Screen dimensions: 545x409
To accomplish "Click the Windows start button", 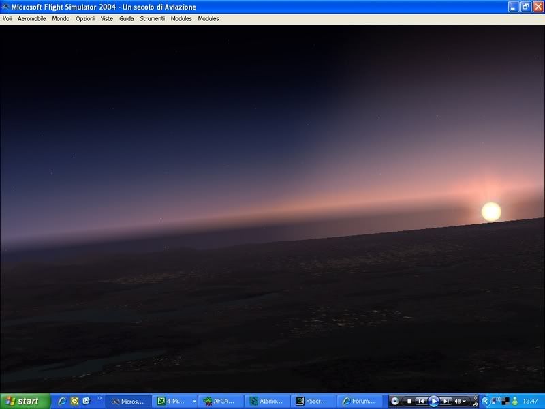I will pos(25,401).
